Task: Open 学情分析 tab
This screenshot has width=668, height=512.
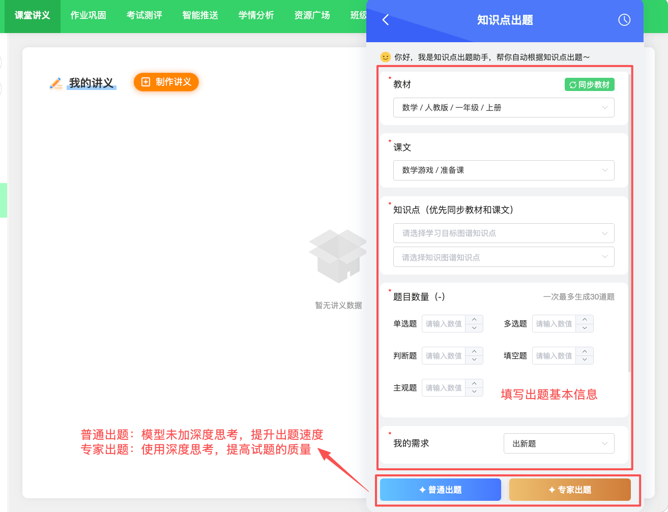Action: point(256,16)
